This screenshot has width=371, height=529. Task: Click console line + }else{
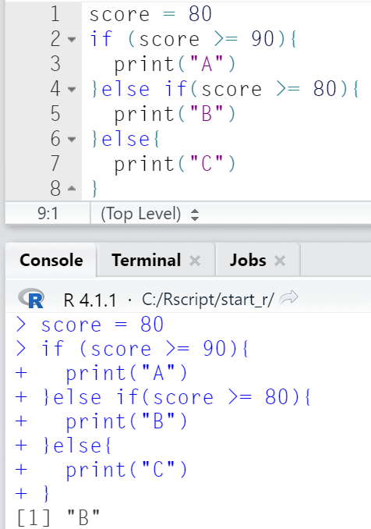coord(63,446)
